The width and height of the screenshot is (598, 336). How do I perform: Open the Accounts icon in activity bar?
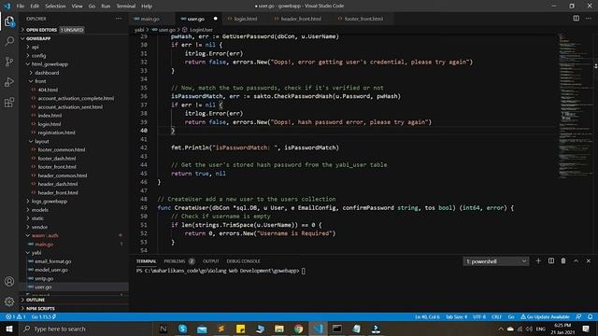point(9,282)
